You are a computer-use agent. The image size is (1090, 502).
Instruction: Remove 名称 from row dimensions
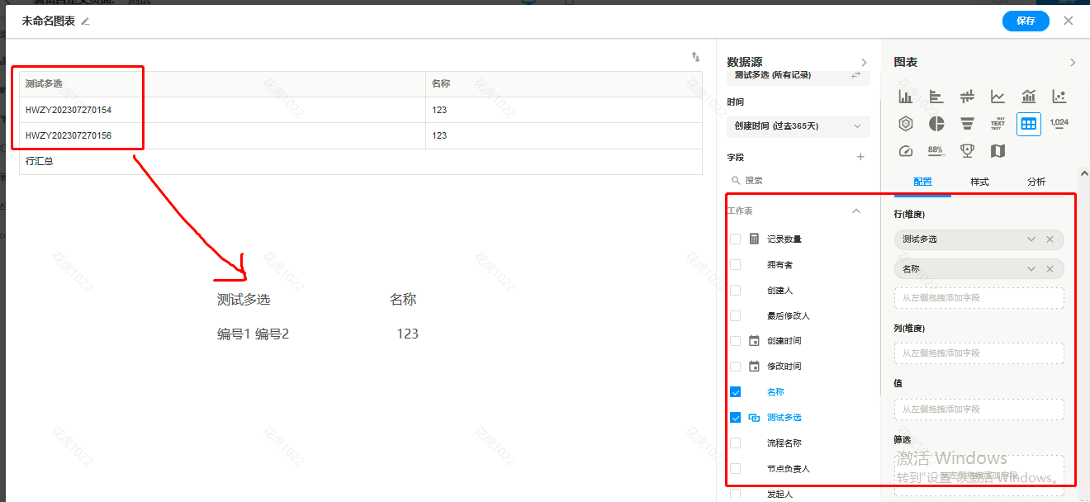1050,268
